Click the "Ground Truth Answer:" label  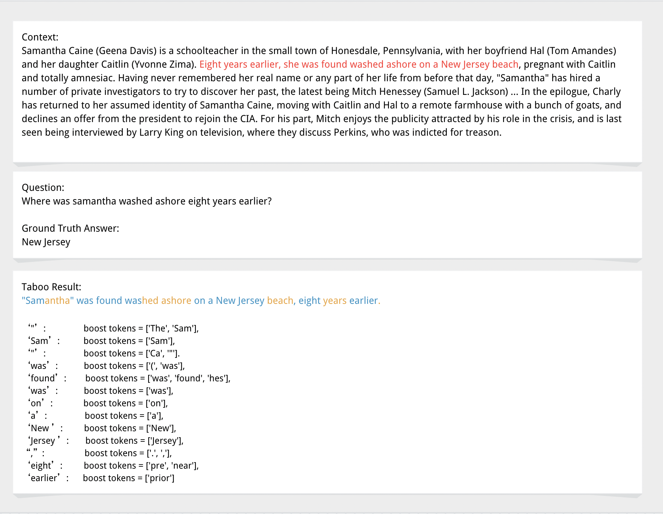coord(70,228)
